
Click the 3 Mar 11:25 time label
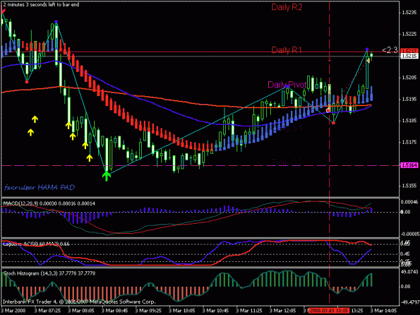(249, 311)
